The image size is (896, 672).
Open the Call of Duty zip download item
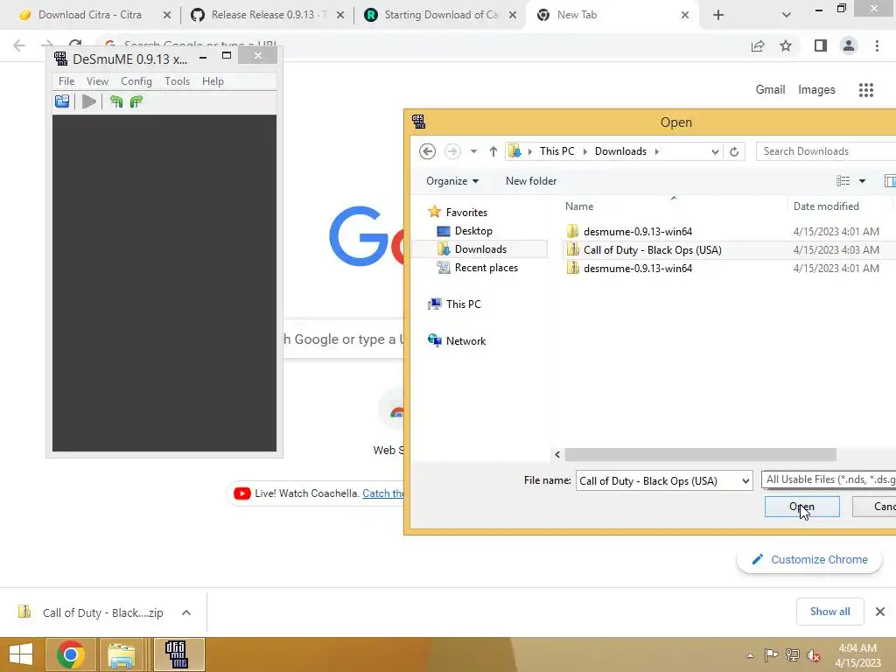91,612
